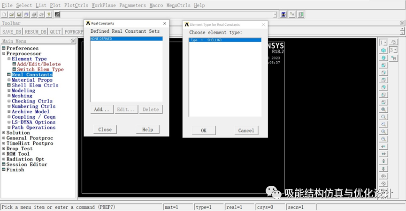Set the Oblique View
The height and width of the screenshot is (211, 406).
pos(383,58)
